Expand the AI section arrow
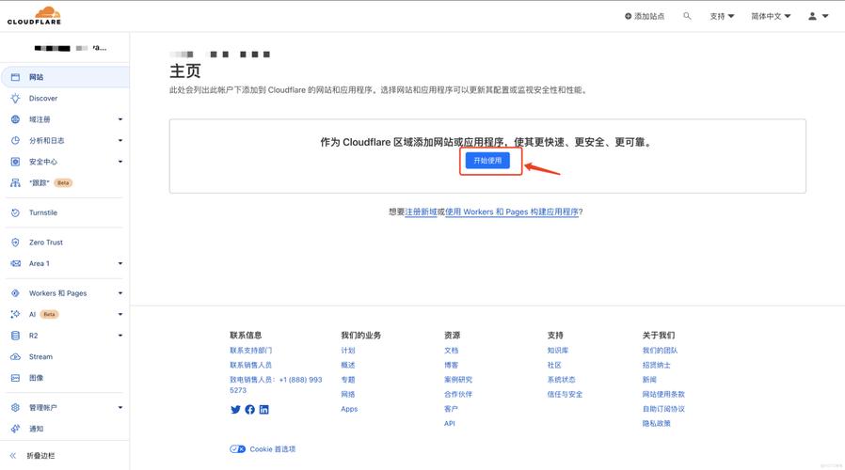Viewport: 845px width, 470px height. coord(120,314)
